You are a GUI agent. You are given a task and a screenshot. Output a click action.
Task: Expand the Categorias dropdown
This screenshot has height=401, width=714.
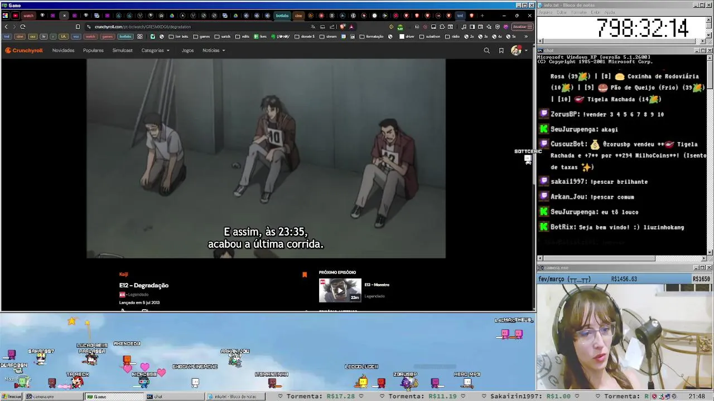click(x=155, y=51)
